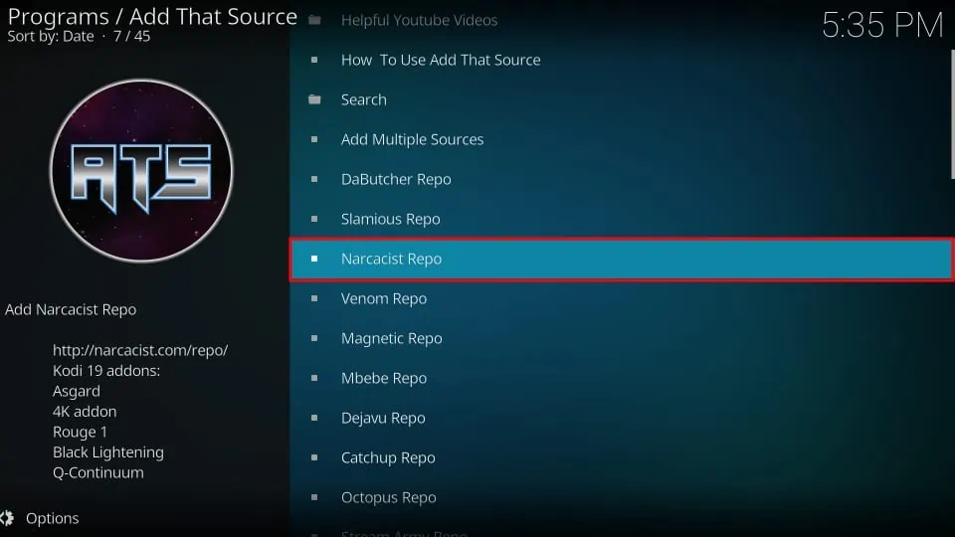Select DaButcher Repo
The height and width of the screenshot is (537, 955).
click(x=621, y=179)
